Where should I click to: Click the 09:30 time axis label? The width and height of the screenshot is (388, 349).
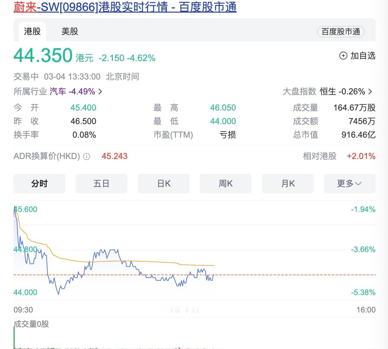coord(23,310)
